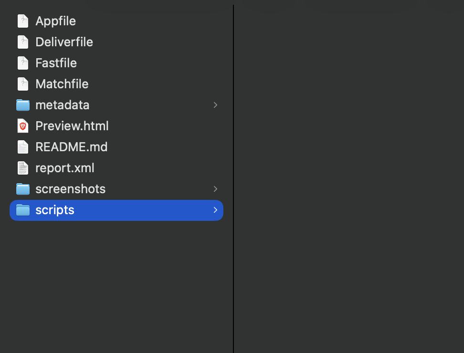This screenshot has height=353, width=464.
Task: Click the Appfile document icon
Action: 22,21
